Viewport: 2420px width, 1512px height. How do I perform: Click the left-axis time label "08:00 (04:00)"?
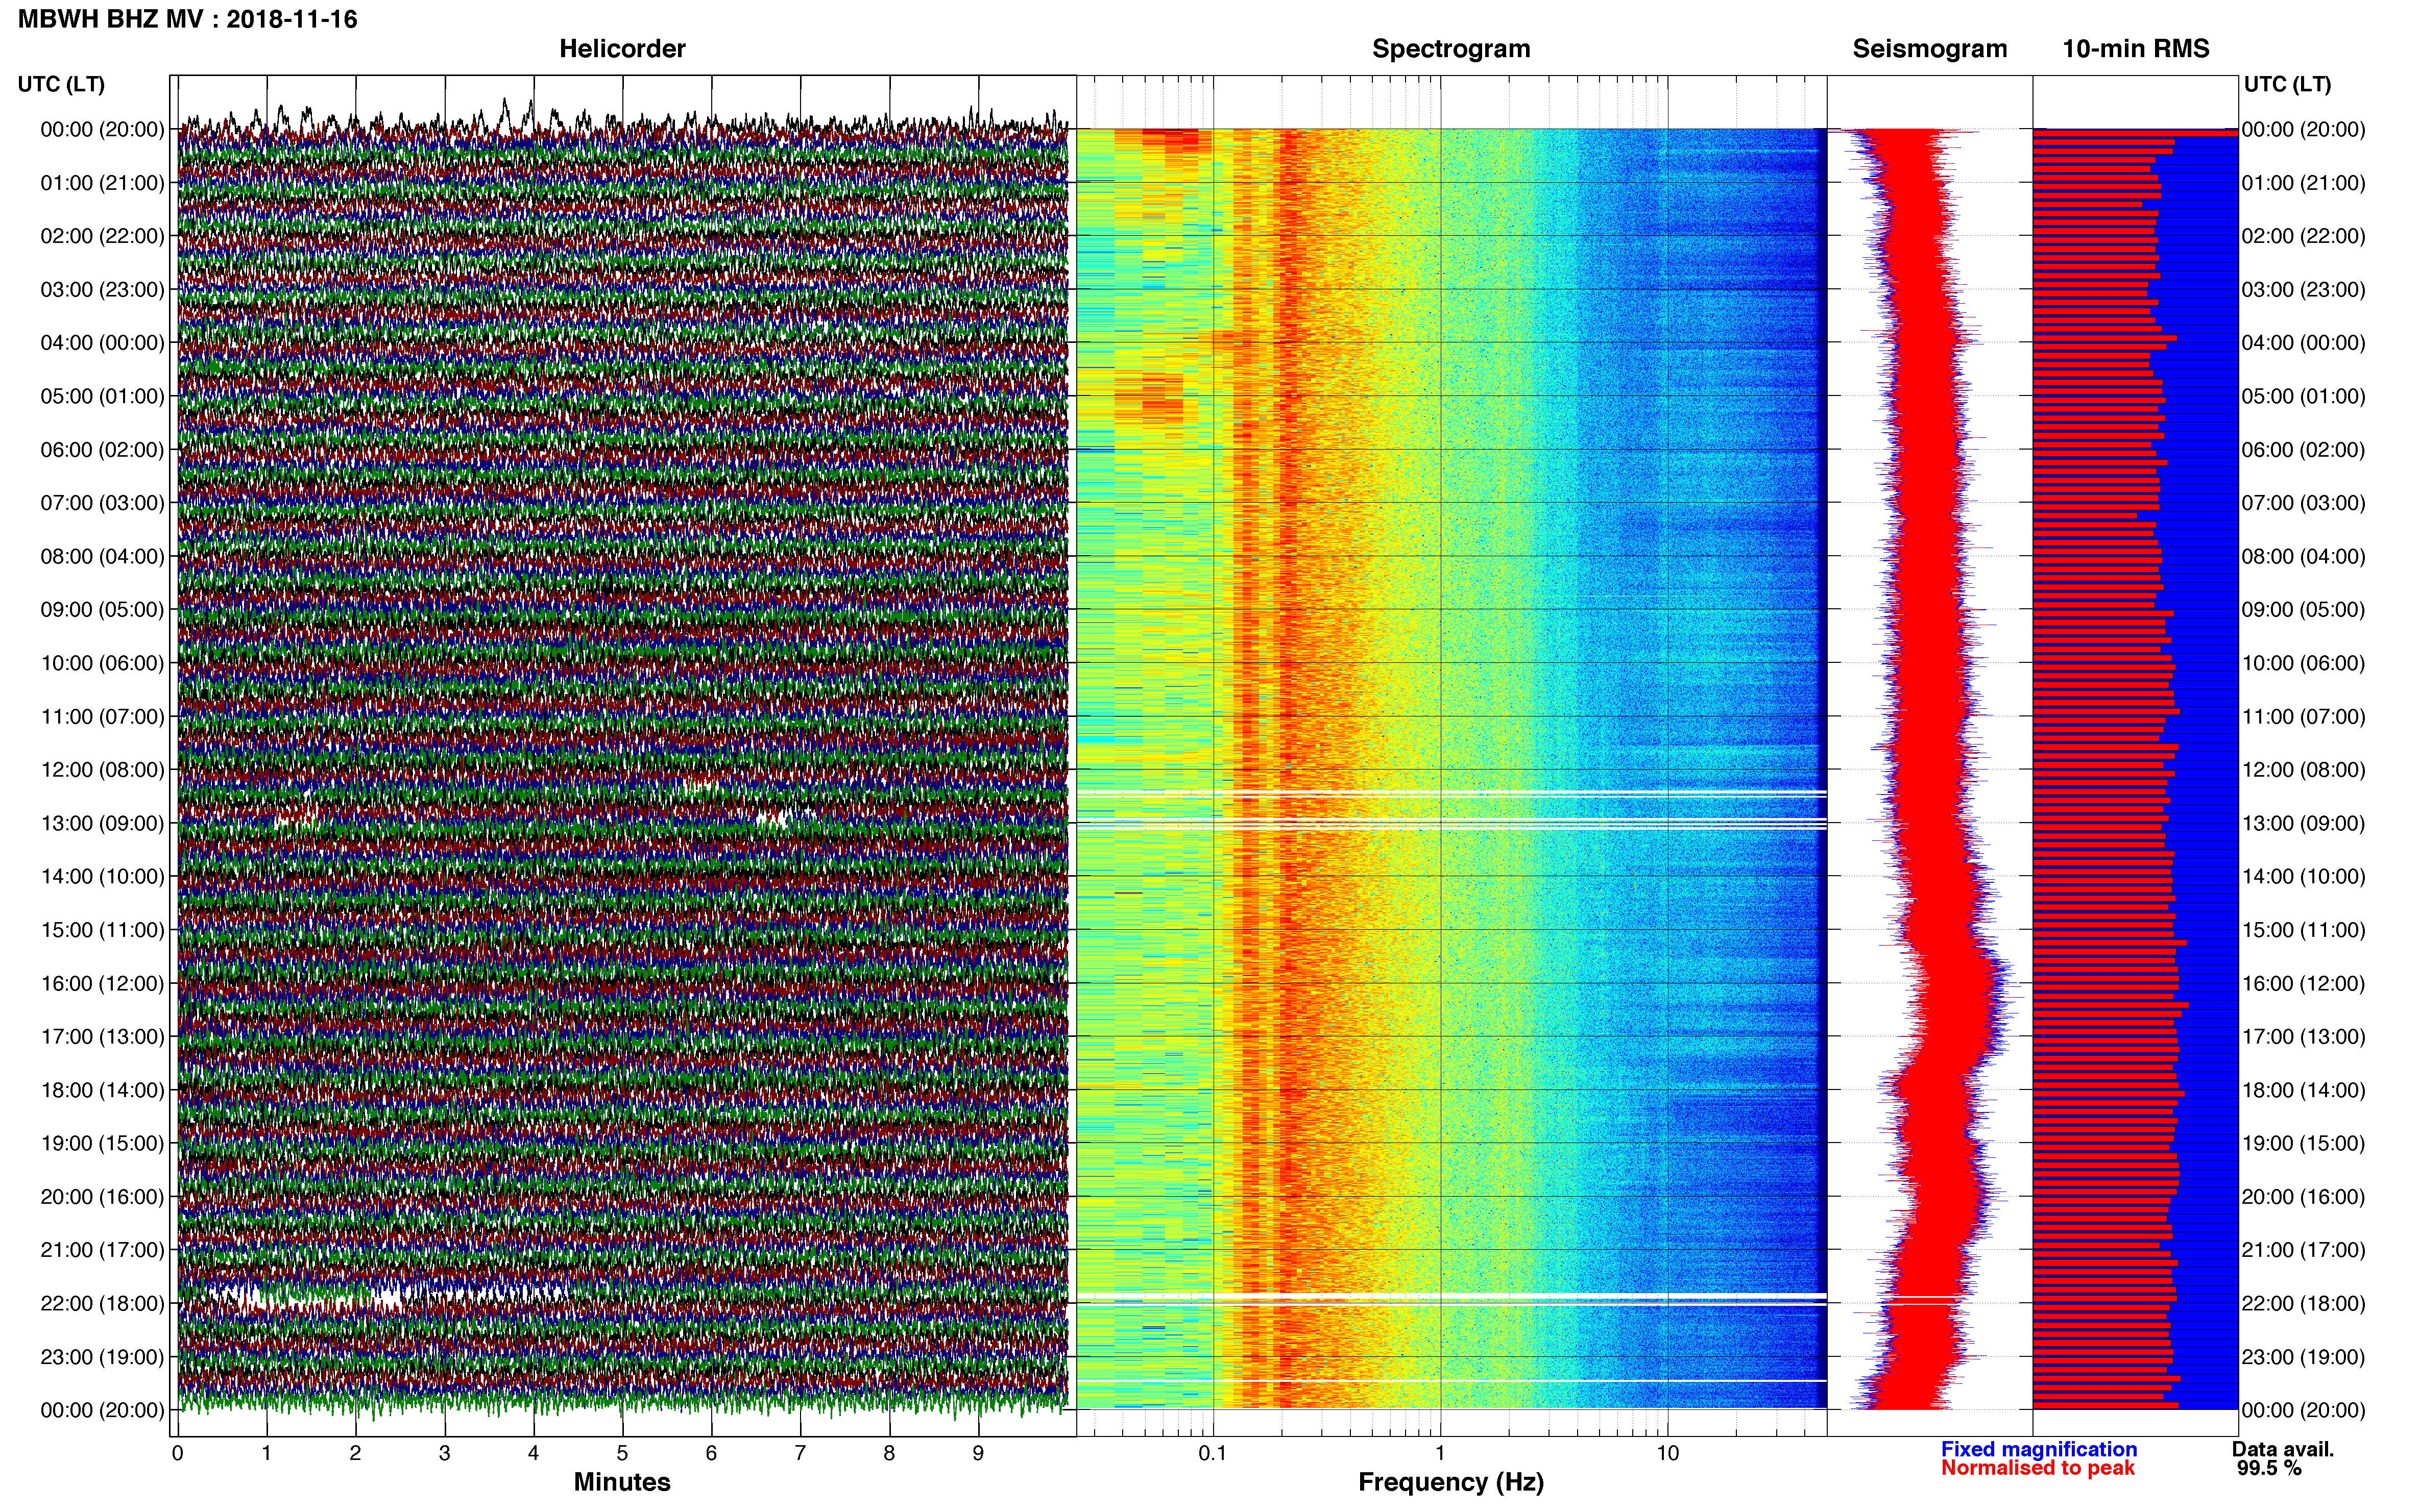point(102,556)
